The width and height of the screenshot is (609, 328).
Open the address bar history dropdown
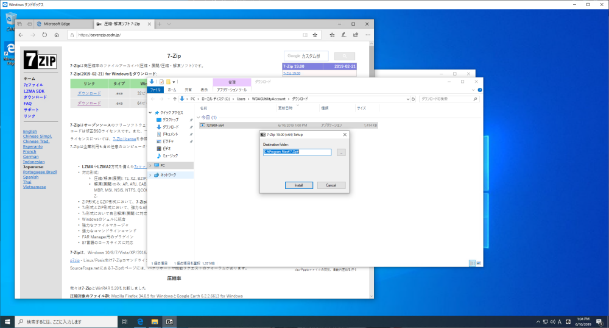click(408, 99)
